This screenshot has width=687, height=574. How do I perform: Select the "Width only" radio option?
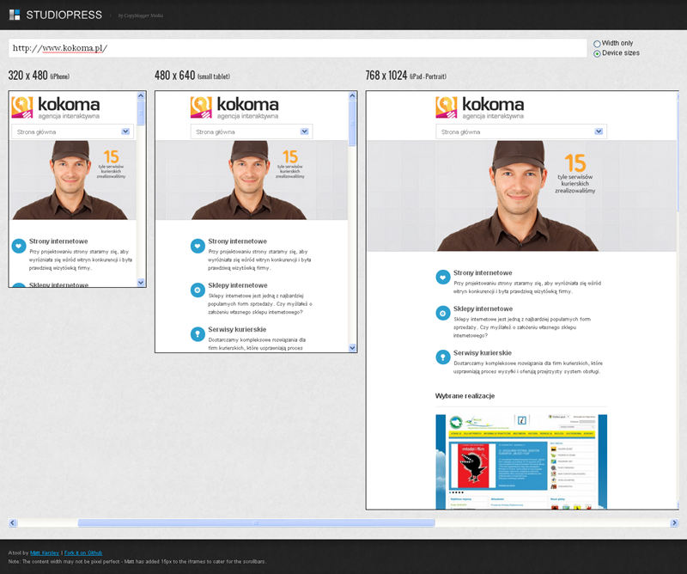(597, 43)
